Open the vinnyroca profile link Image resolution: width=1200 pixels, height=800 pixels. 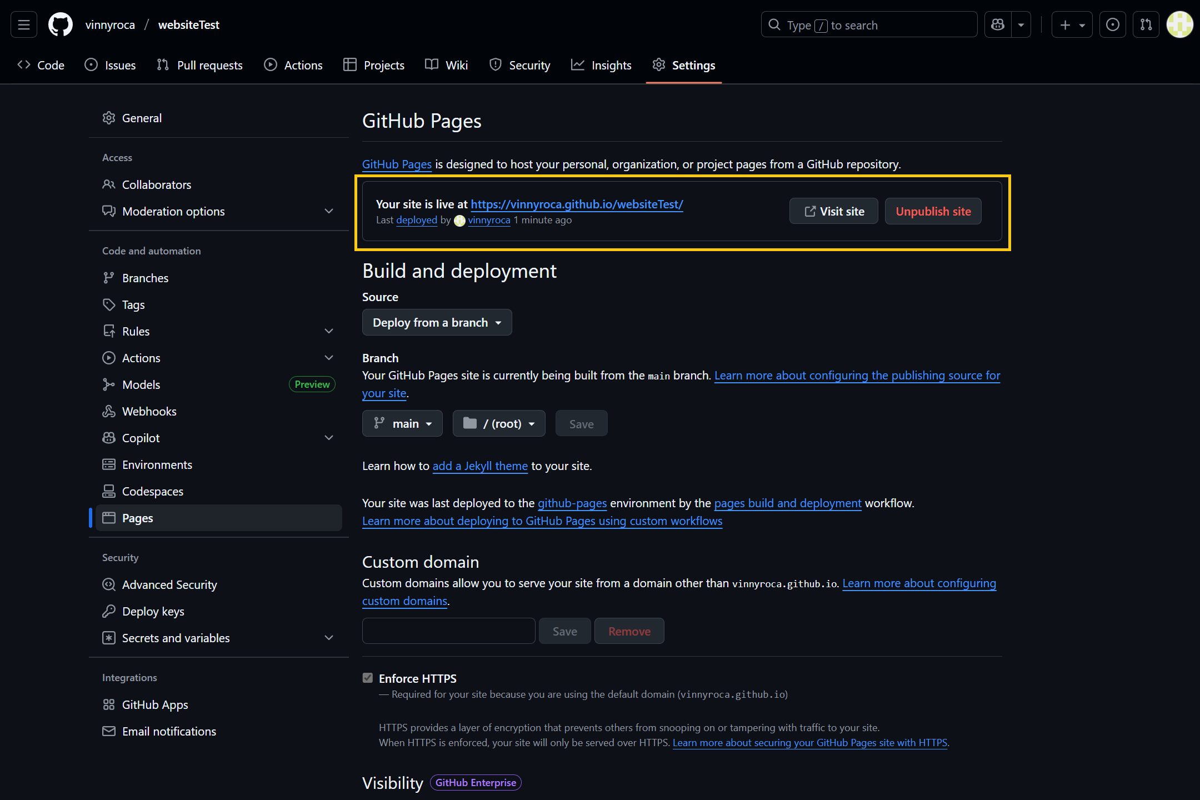488,220
